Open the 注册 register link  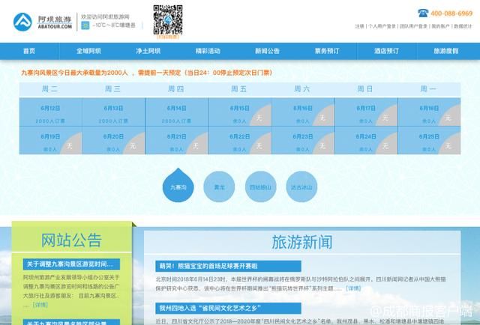coord(359,26)
